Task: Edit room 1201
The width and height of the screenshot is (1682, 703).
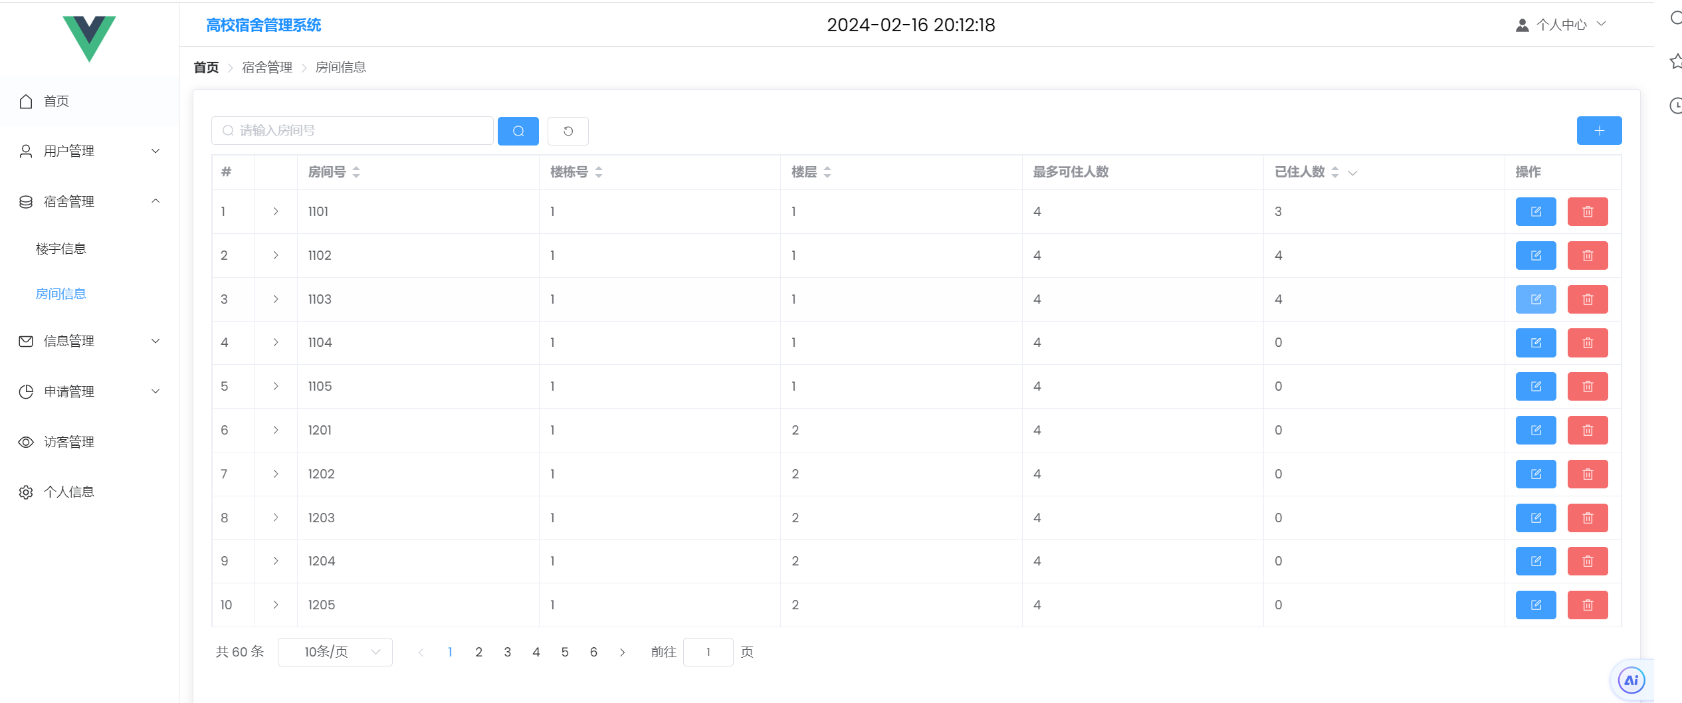Action: point(1535,430)
